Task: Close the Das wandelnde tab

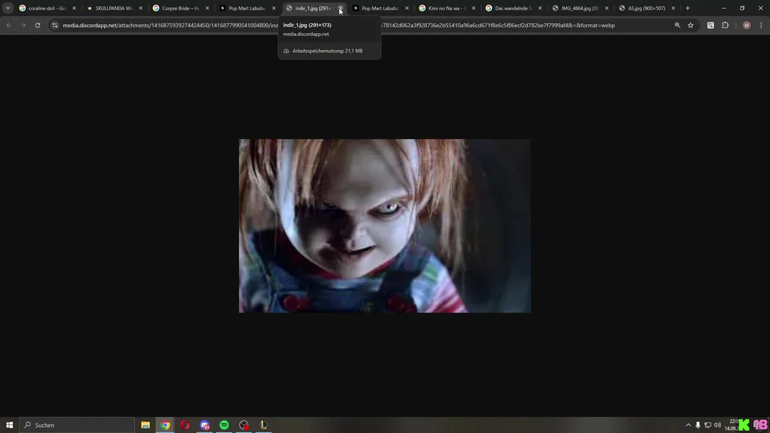Action: 540,8
